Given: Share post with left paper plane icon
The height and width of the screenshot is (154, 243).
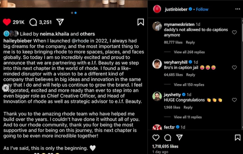Looking at the screenshot, I should (60, 22).
